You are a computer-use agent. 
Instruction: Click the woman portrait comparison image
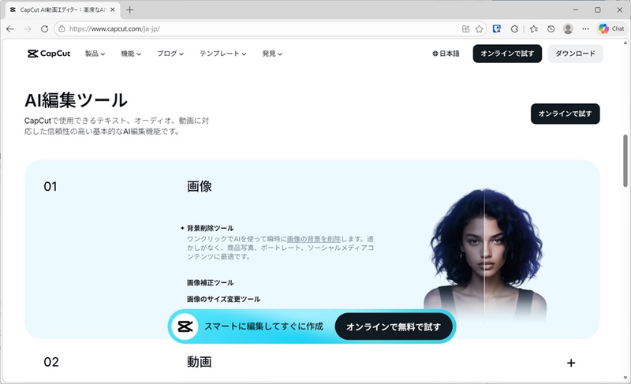point(484,255)
